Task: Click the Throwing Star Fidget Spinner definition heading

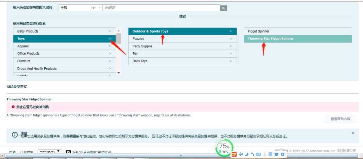Action: tap(29, 99)
